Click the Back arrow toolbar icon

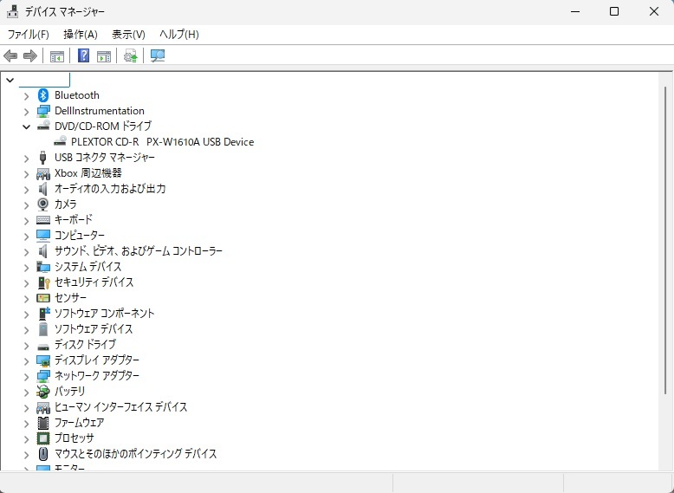click(x=10, y=55)
